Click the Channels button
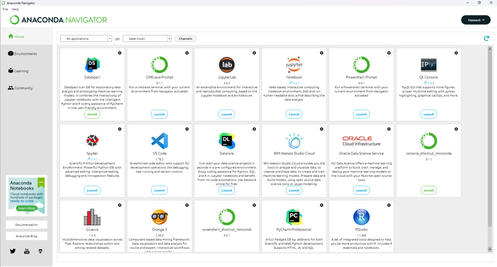497x267 pixels. point(186,39)
